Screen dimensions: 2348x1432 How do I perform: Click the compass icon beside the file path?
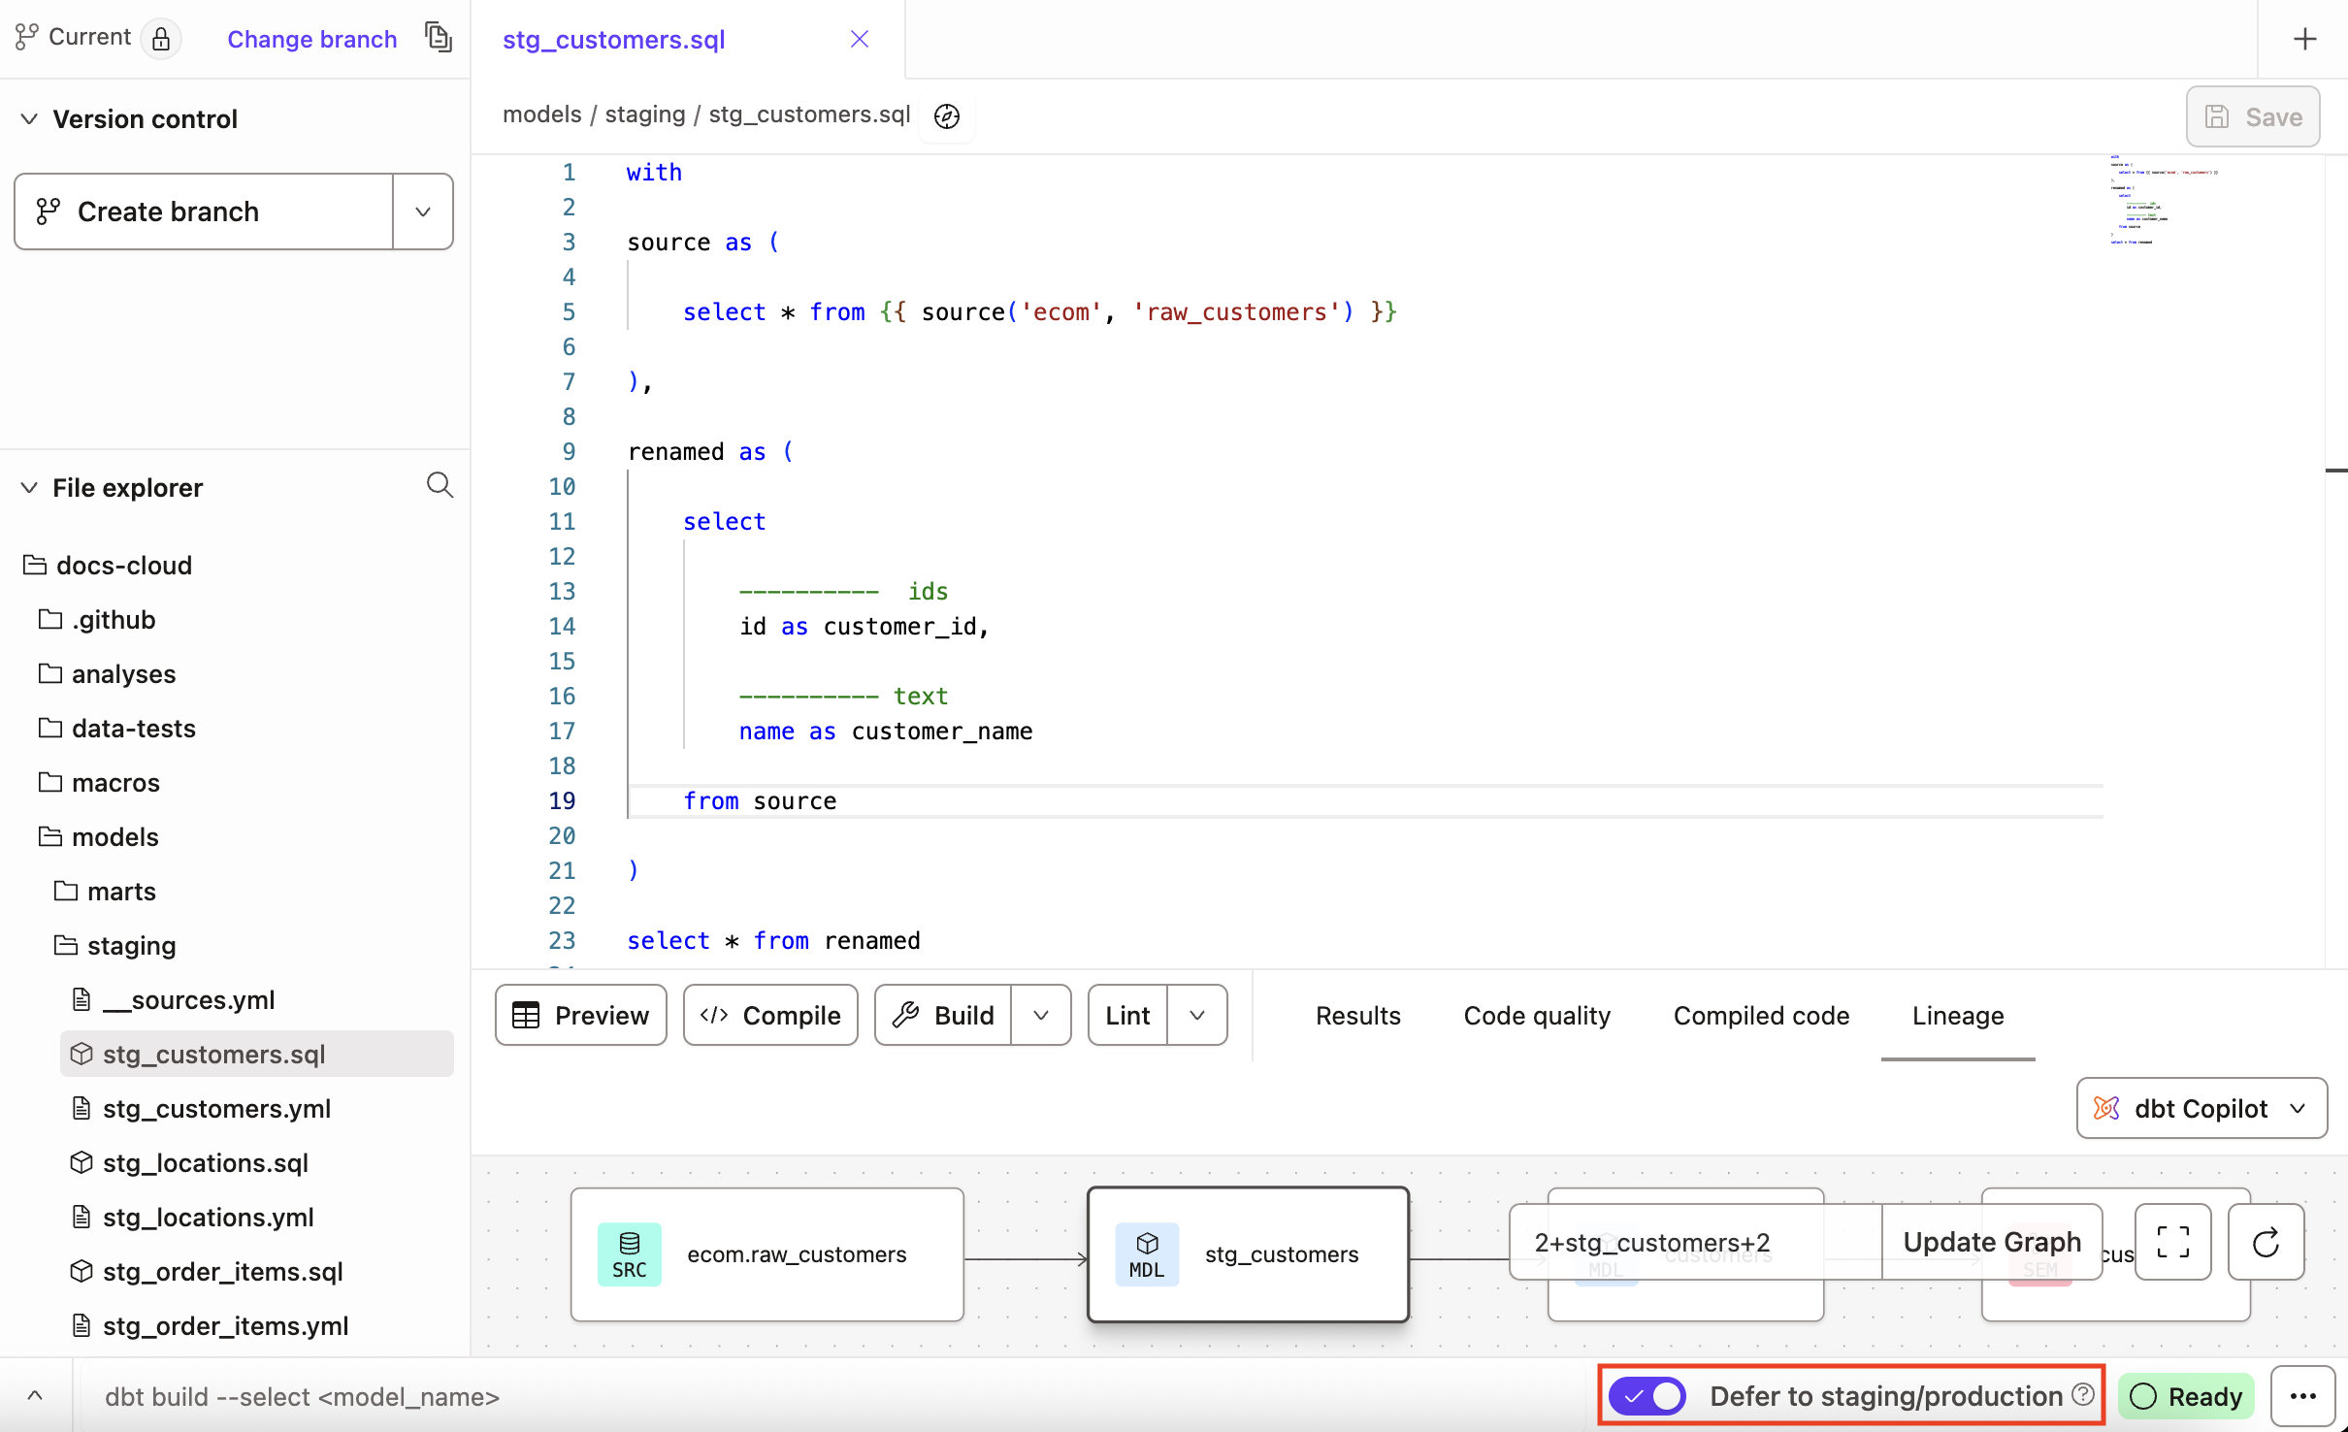pyautogui.click(x=946, y=115)
